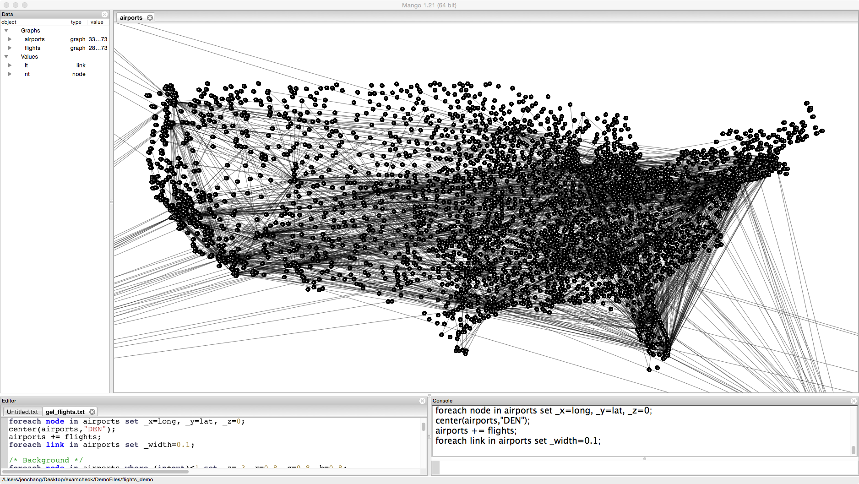Close the airports graph tab
Image resolution: width=859 pixels, height=484 pixels.
tap(150, 18)
